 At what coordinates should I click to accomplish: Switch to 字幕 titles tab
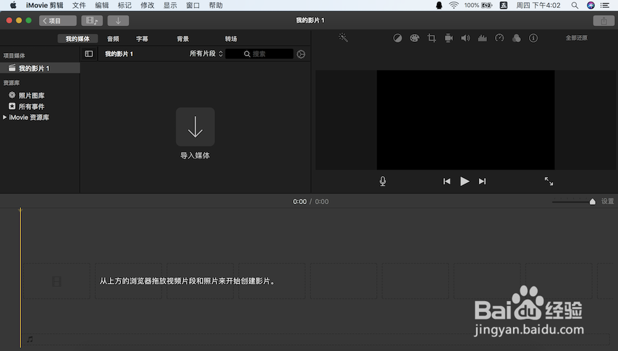click(142, 39)
